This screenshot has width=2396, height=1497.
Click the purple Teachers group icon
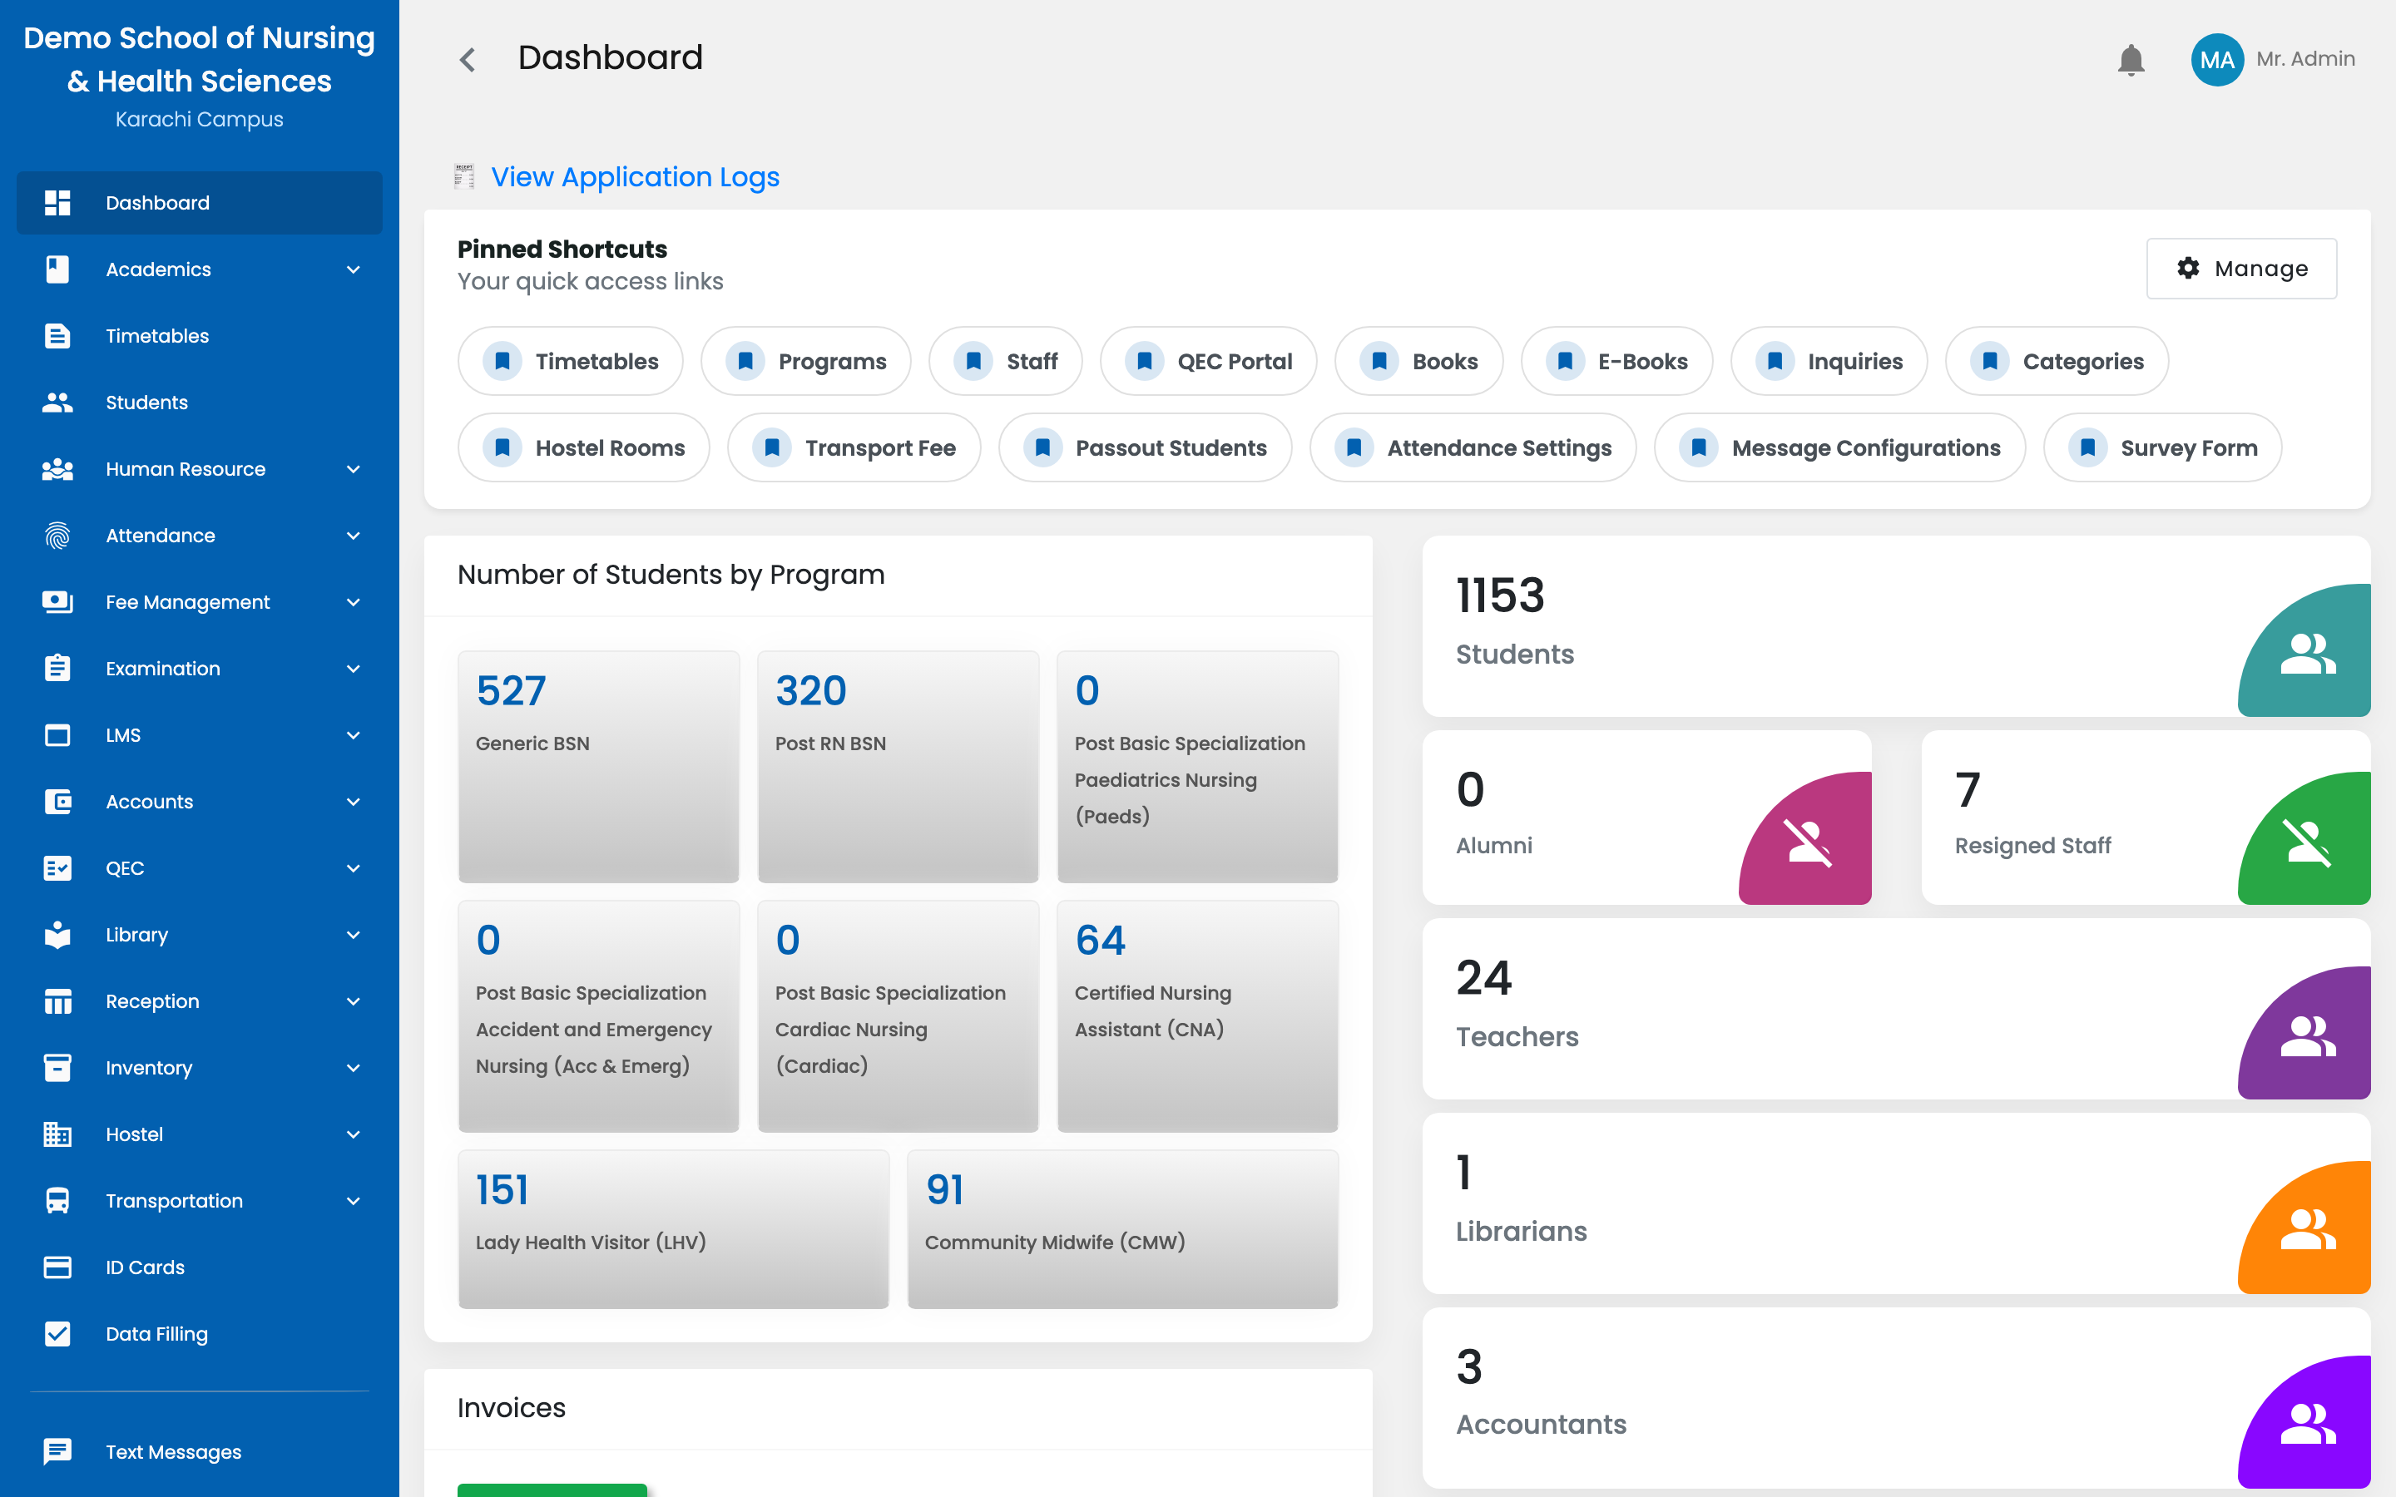click(2308, 1035)
